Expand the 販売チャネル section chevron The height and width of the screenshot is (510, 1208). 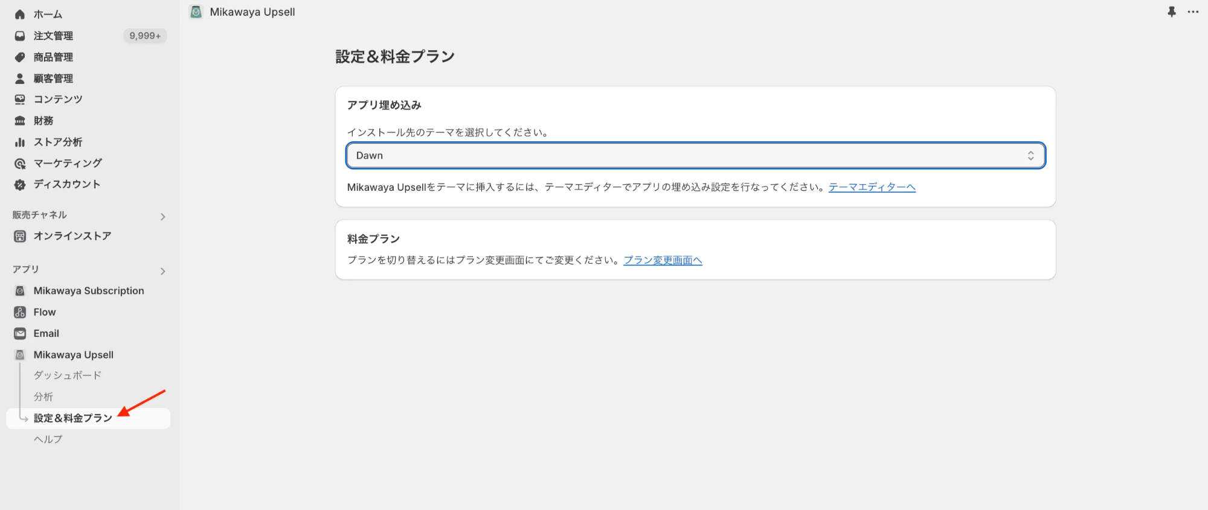point(162,216)
